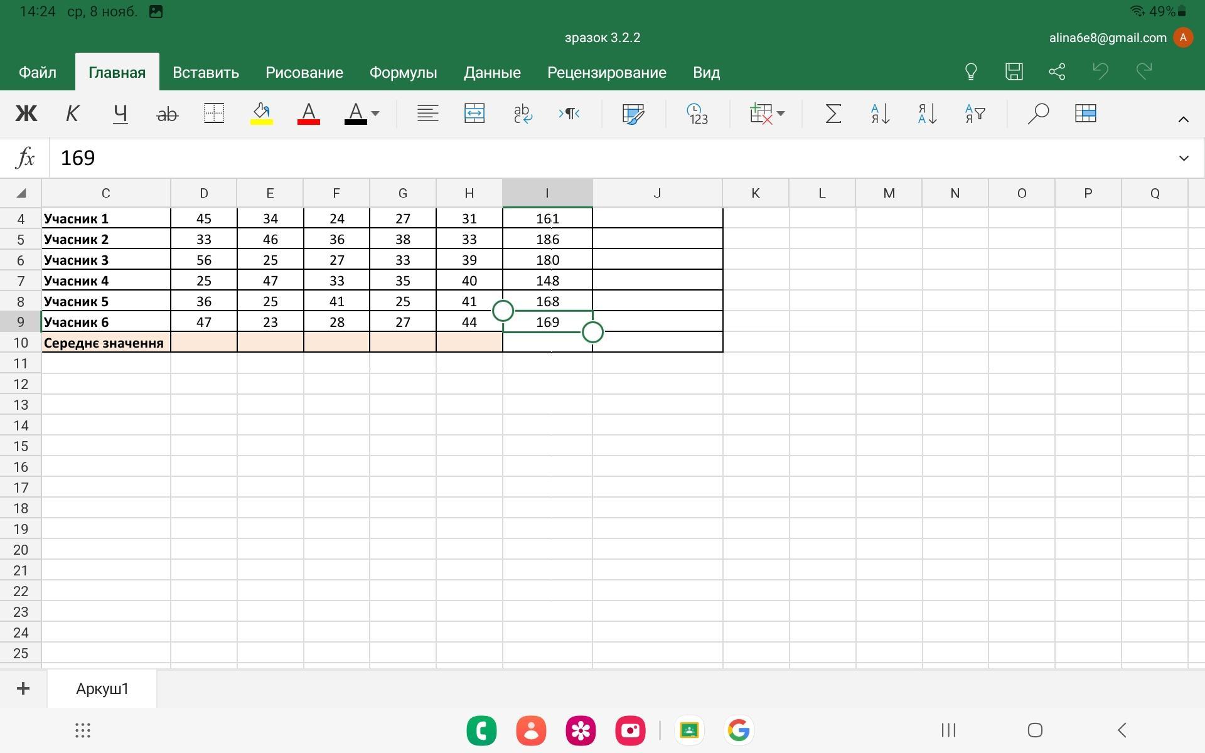The image size is (1205, 753).
Task: Open the Find magnifier icon
Action: [1038, 114]
